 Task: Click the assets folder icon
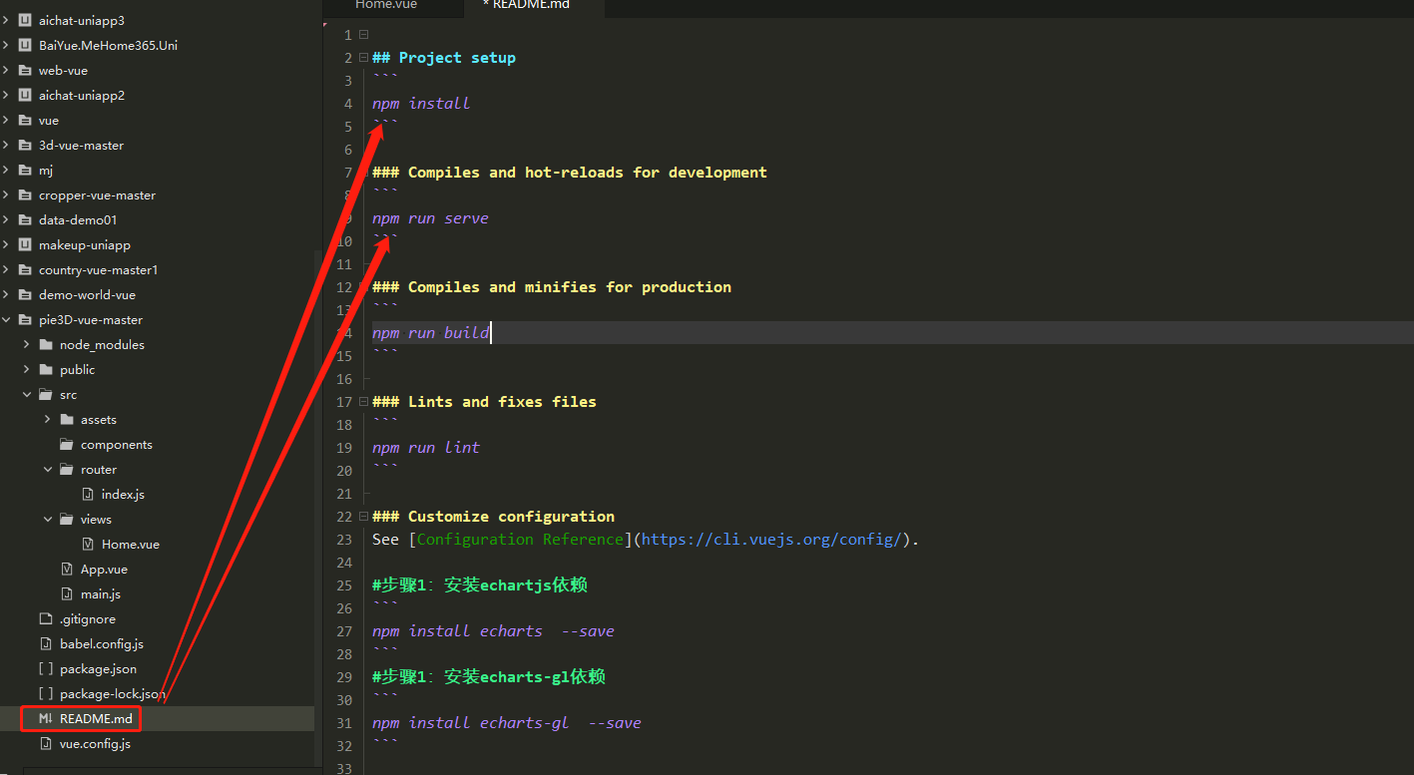click(67, 419)
